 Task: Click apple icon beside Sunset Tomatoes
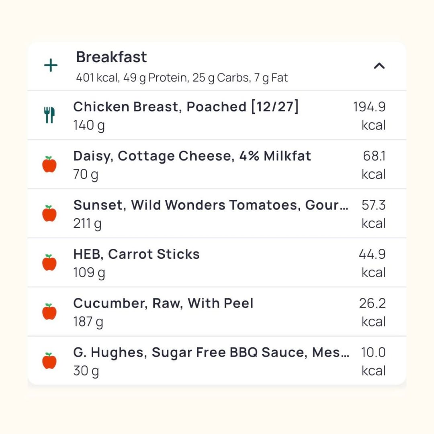pyautogui.click(x=49, y=213)
